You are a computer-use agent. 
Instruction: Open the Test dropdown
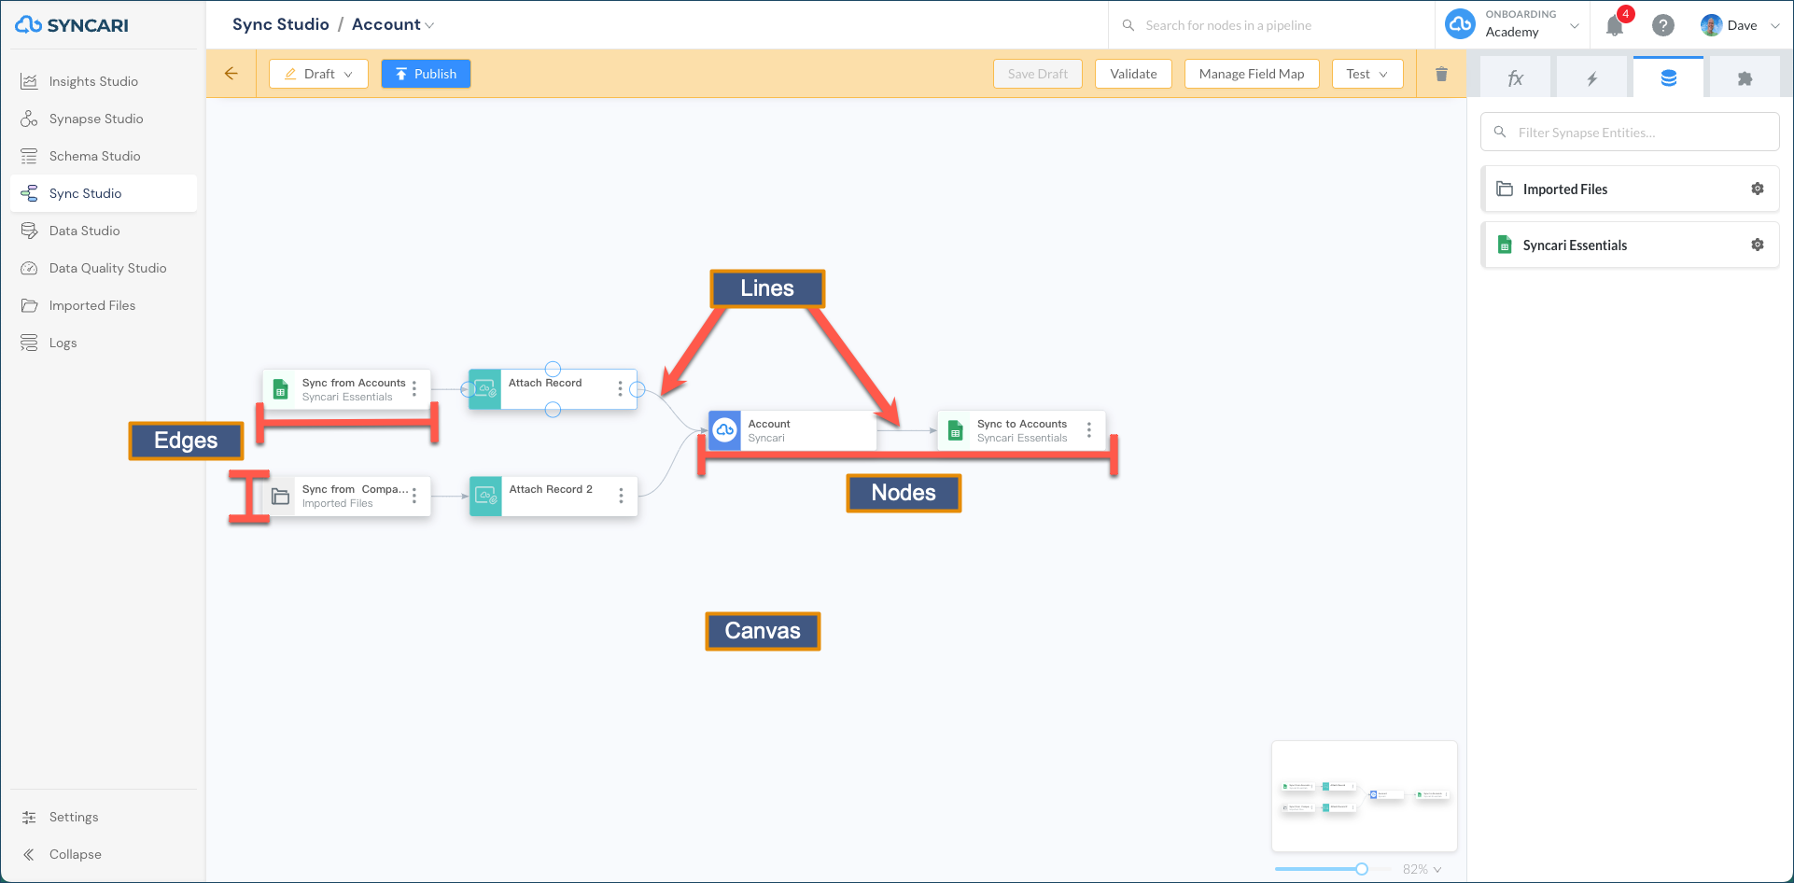tap(1367, 74)
